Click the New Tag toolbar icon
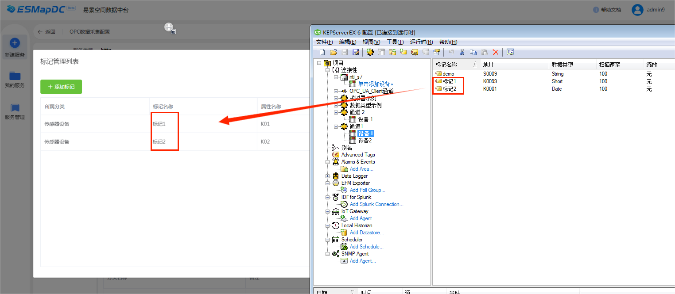This screenshot has height=294, width=675. [x=403, y=52]
